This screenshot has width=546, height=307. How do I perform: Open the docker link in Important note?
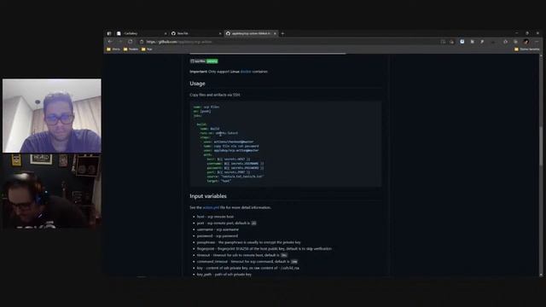coord(246,72)
